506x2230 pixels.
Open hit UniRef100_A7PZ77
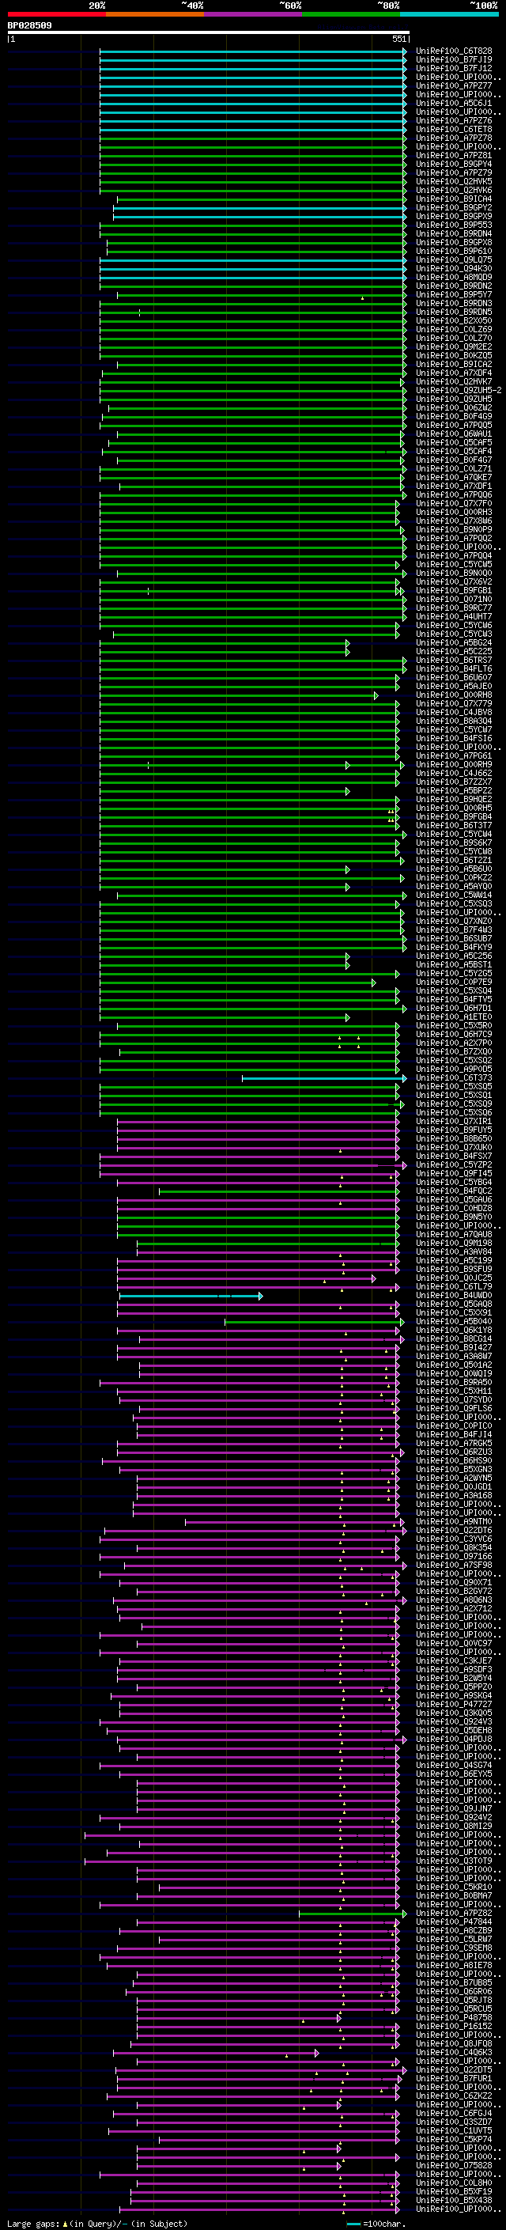(454, 86)
